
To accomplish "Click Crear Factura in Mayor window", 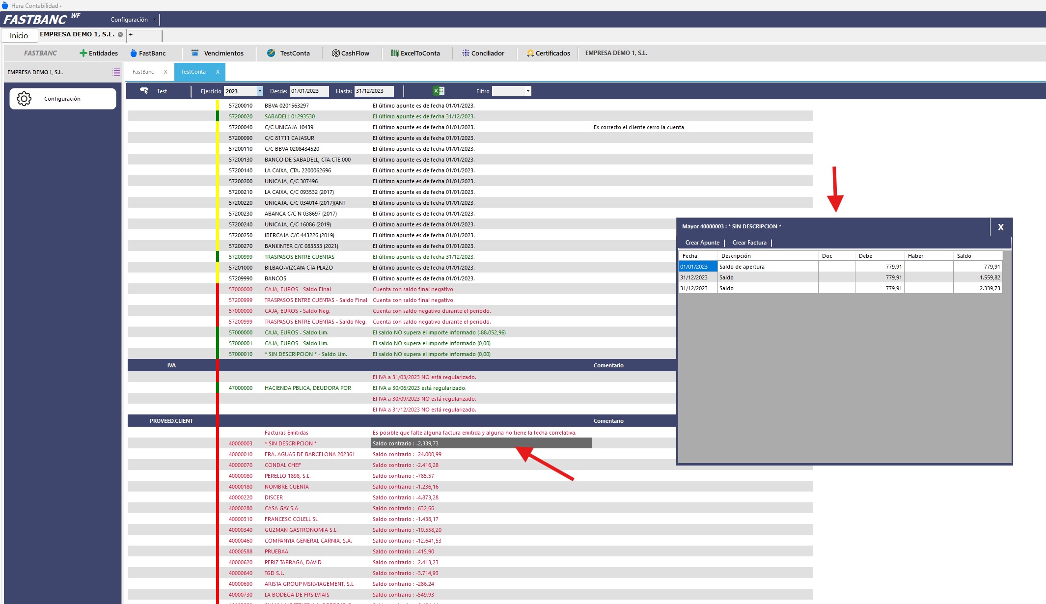I will (x=749, y=243).
